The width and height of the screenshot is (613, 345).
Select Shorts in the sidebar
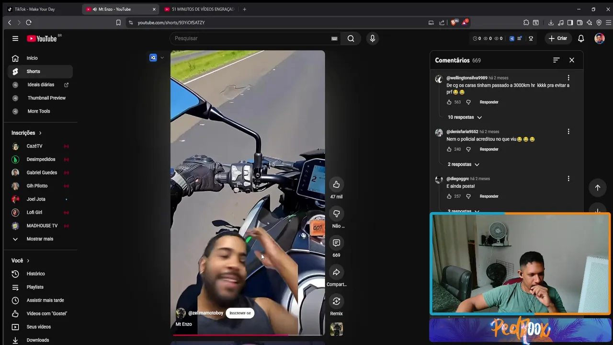click(40, 71)
